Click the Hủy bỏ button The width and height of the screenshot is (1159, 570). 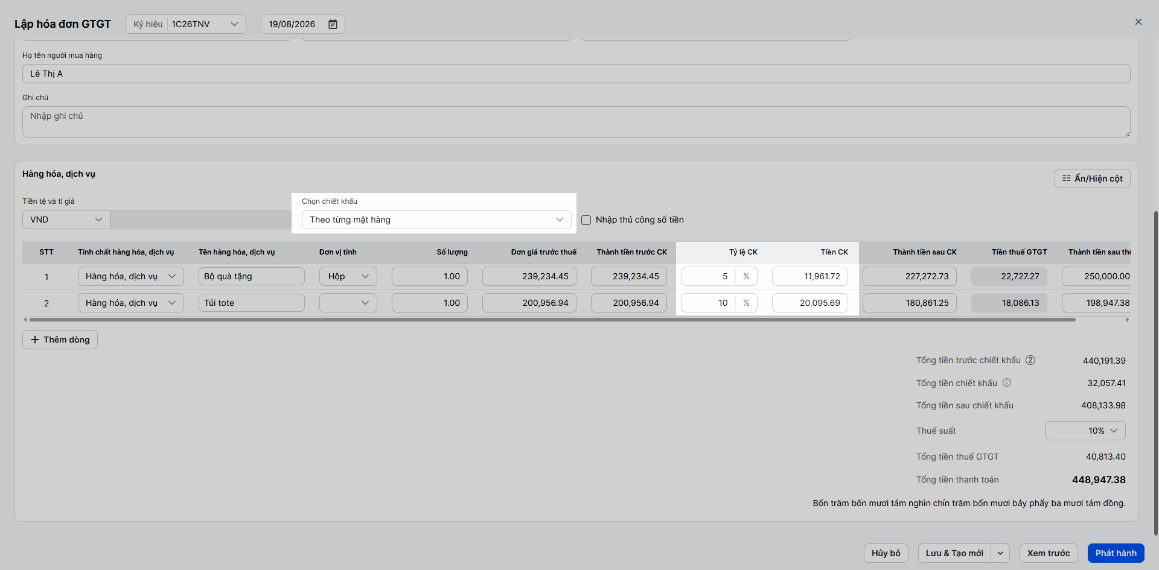click(886, 553)
